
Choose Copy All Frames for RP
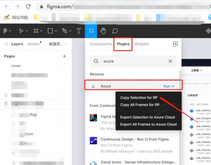(140, 105)
